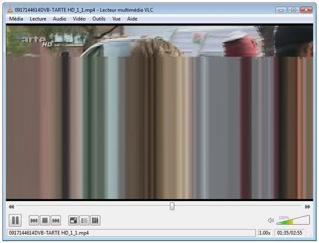The image size is (319, 243).
Task: Stop playback with the stop button
Action: [45, 221]
